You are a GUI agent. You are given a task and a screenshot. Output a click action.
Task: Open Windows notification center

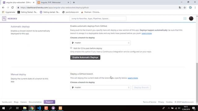194,108
